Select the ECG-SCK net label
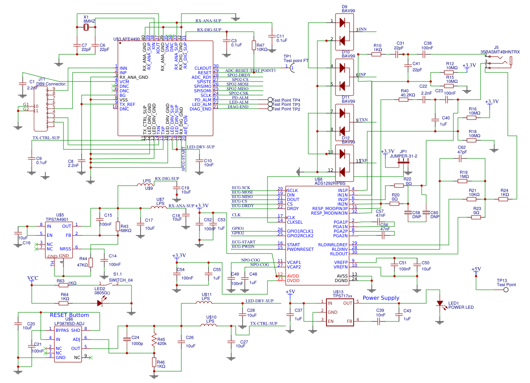 [241, 187]
